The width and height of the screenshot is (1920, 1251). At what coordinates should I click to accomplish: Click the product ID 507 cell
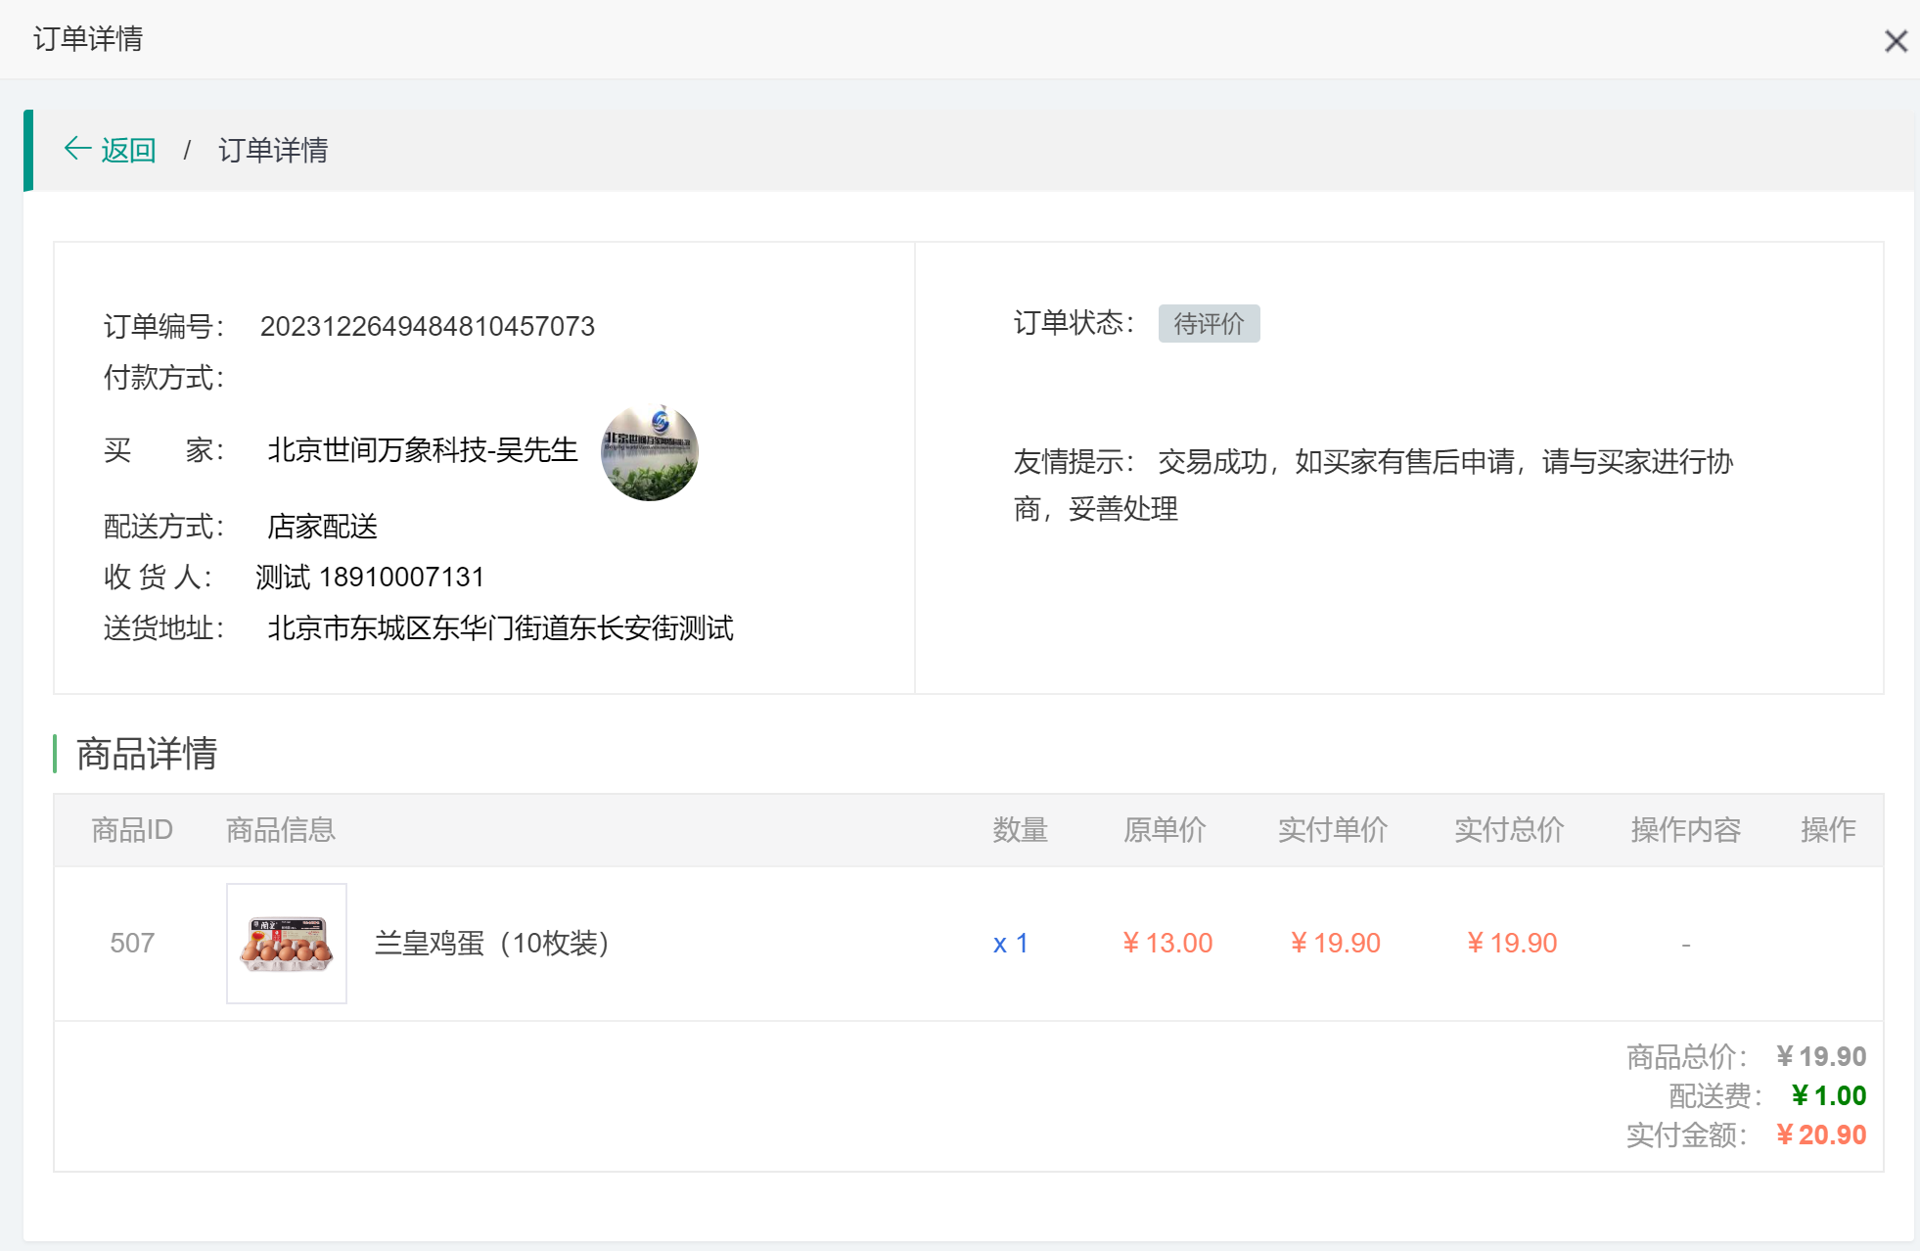coord(132,943)
